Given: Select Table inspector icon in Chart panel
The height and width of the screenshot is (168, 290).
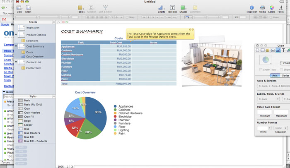Looking at the screenshot, I should pos(268,50).
